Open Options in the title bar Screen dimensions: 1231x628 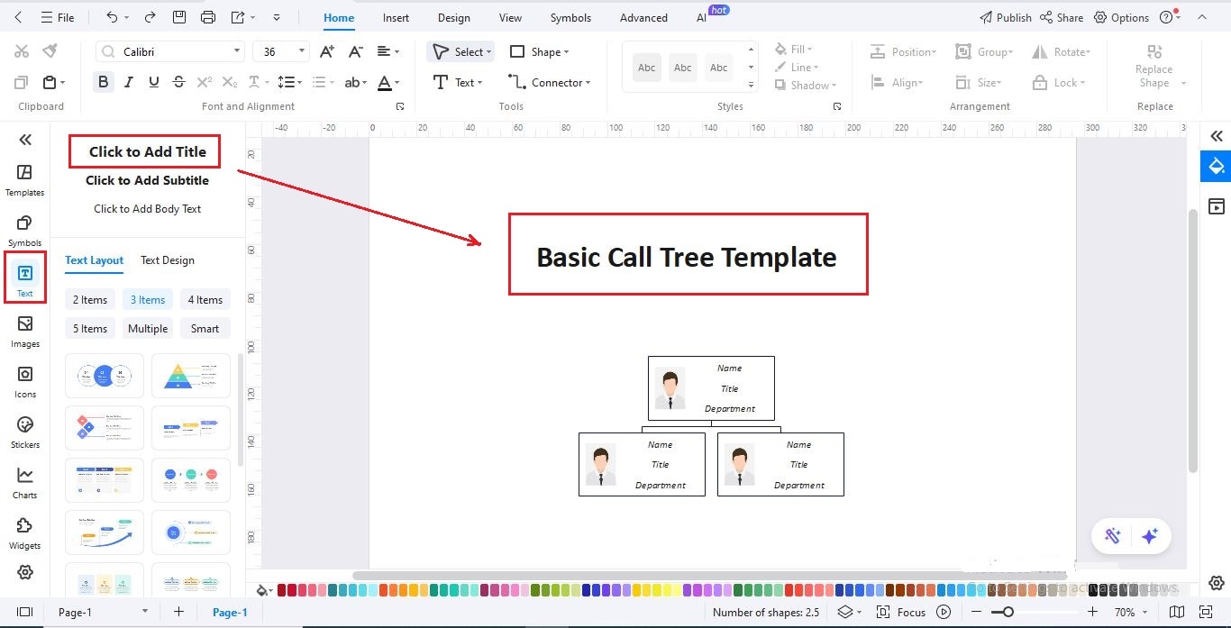point(1121,17)
